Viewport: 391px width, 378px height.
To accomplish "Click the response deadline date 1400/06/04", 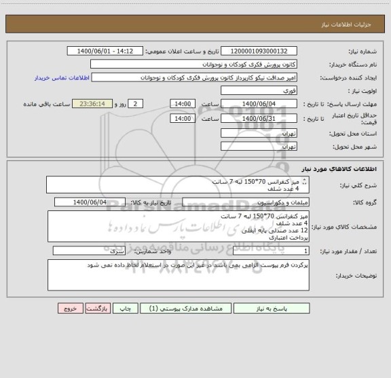I will (x=259, y=104).
